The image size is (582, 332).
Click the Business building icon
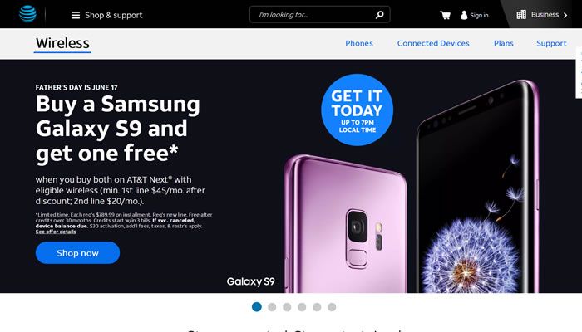521,15
